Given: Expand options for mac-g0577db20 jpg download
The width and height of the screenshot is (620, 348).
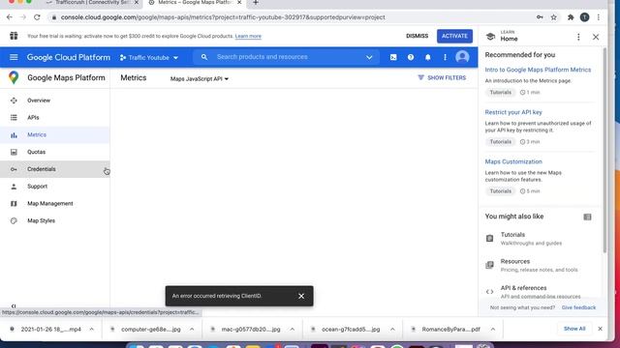Looking at the screenshot, I should [x=293, y=329].
